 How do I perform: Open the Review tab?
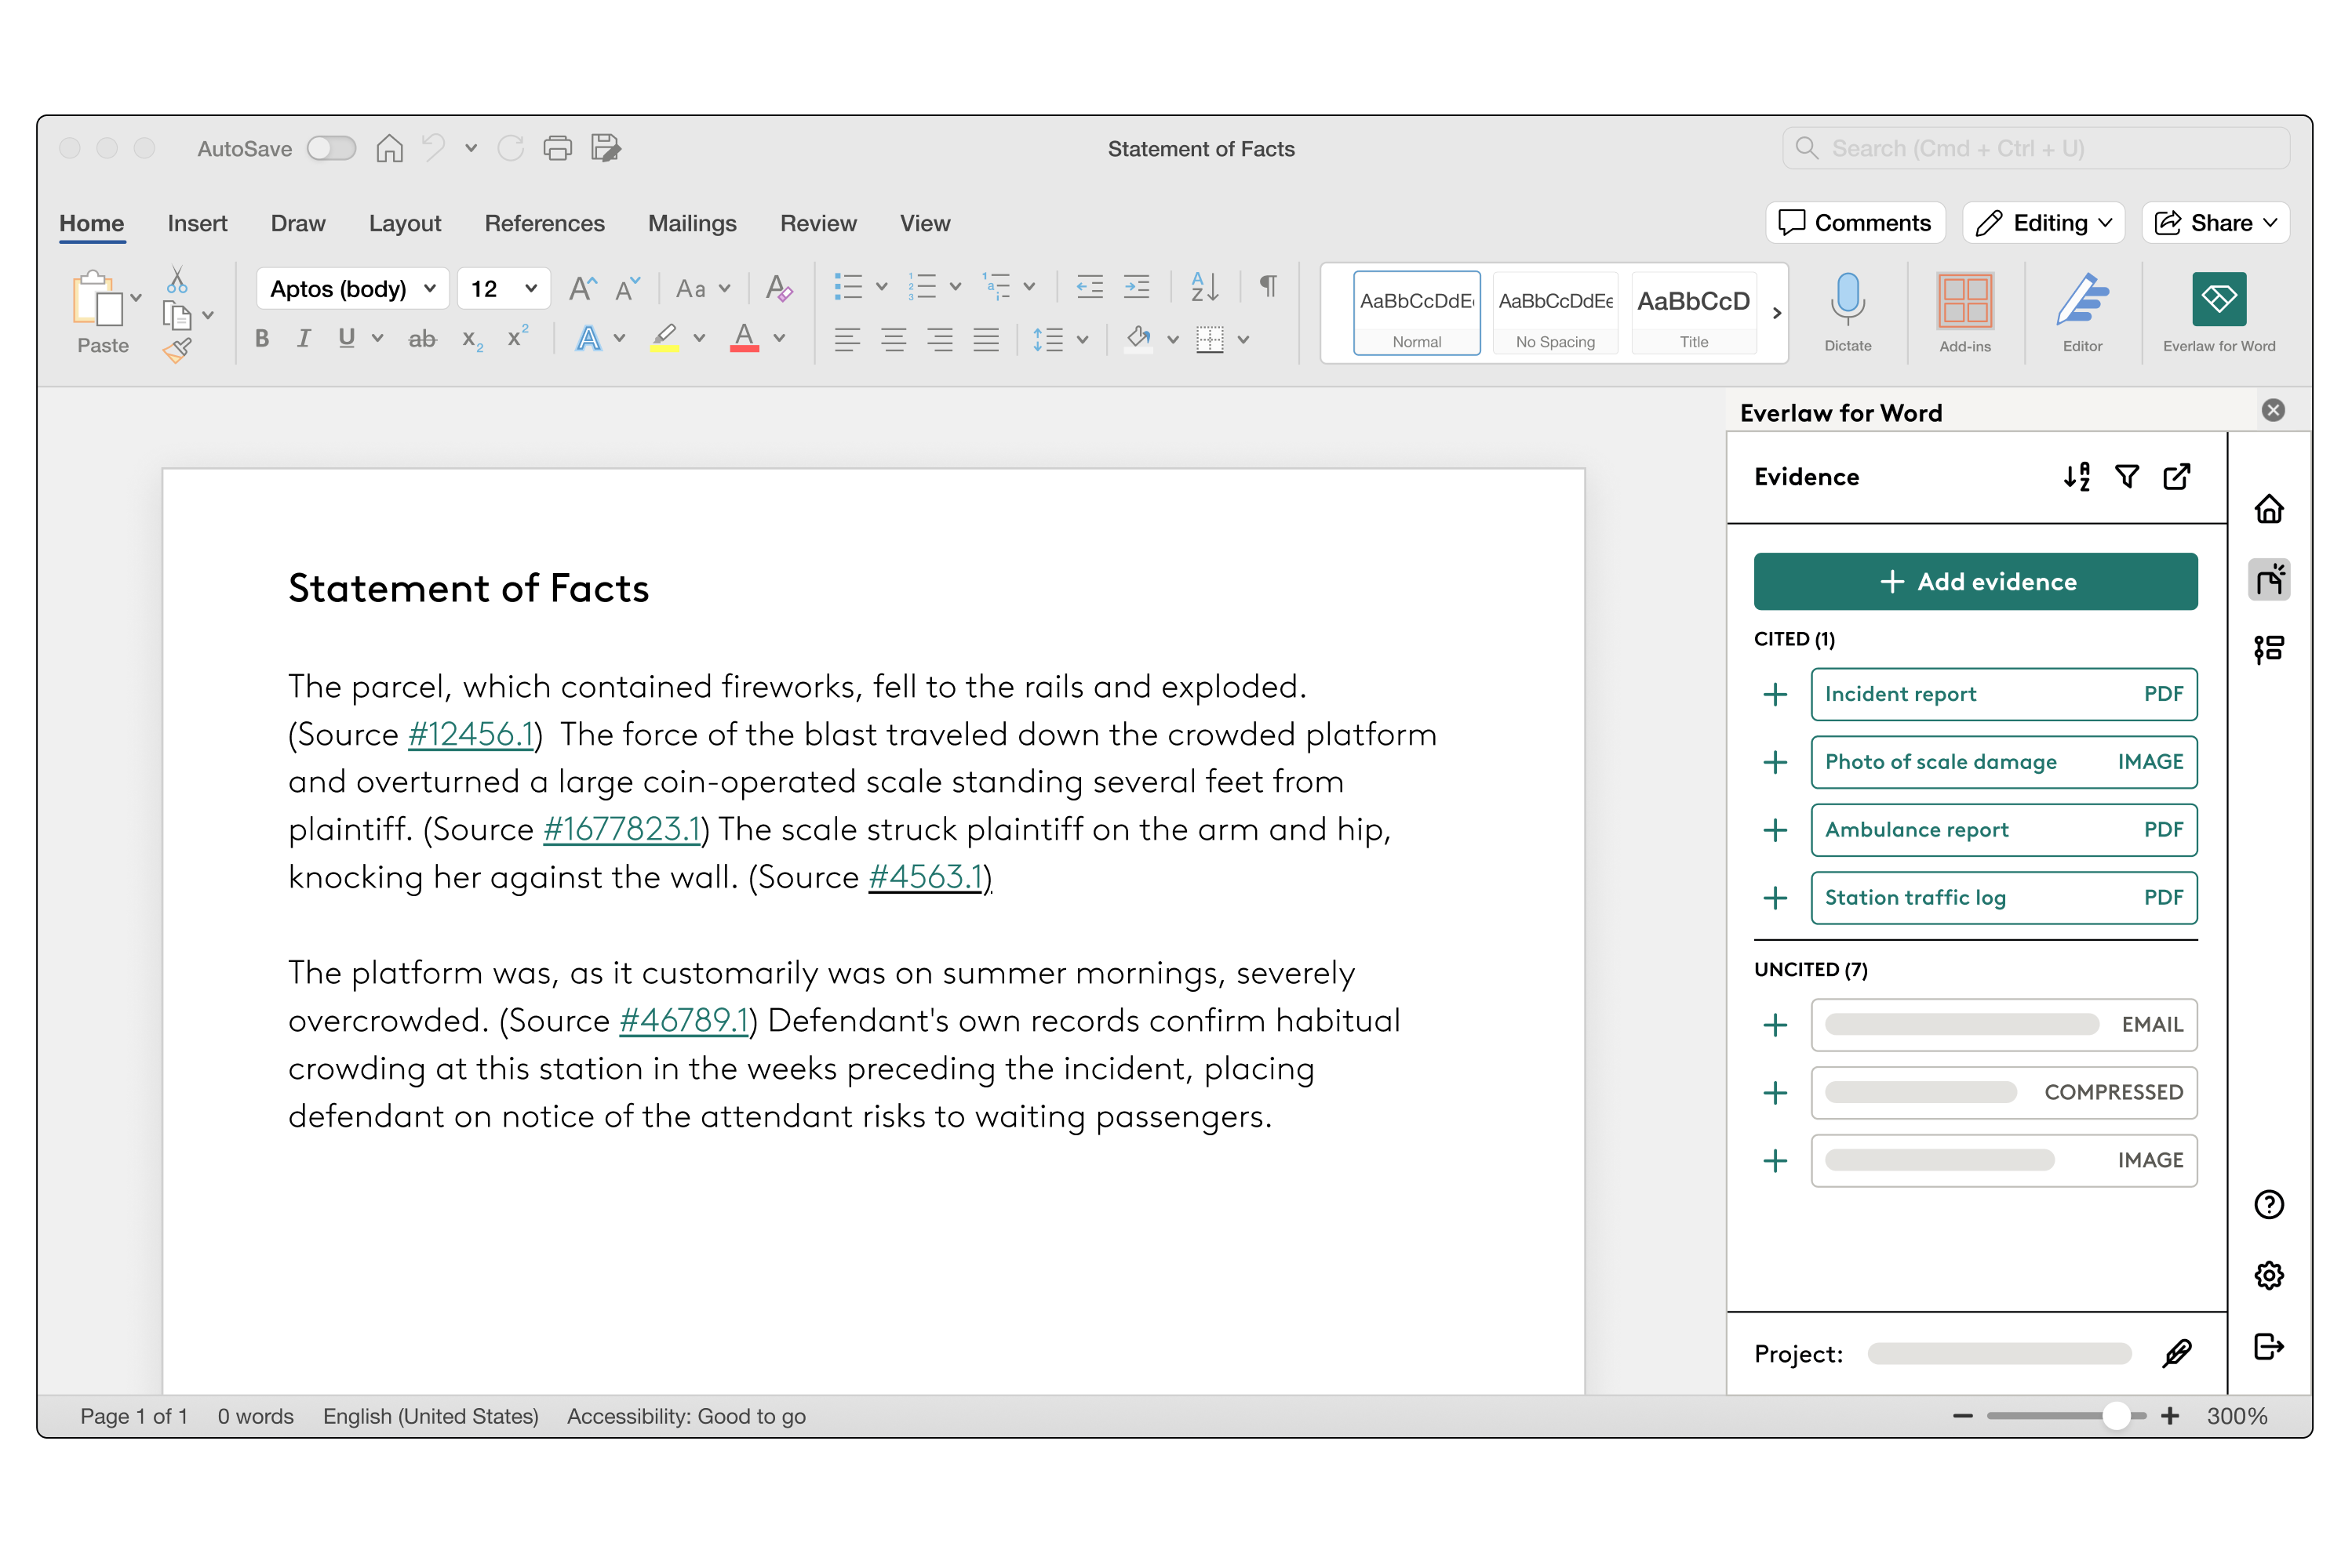pyautogui.click(x=817, y=223)
